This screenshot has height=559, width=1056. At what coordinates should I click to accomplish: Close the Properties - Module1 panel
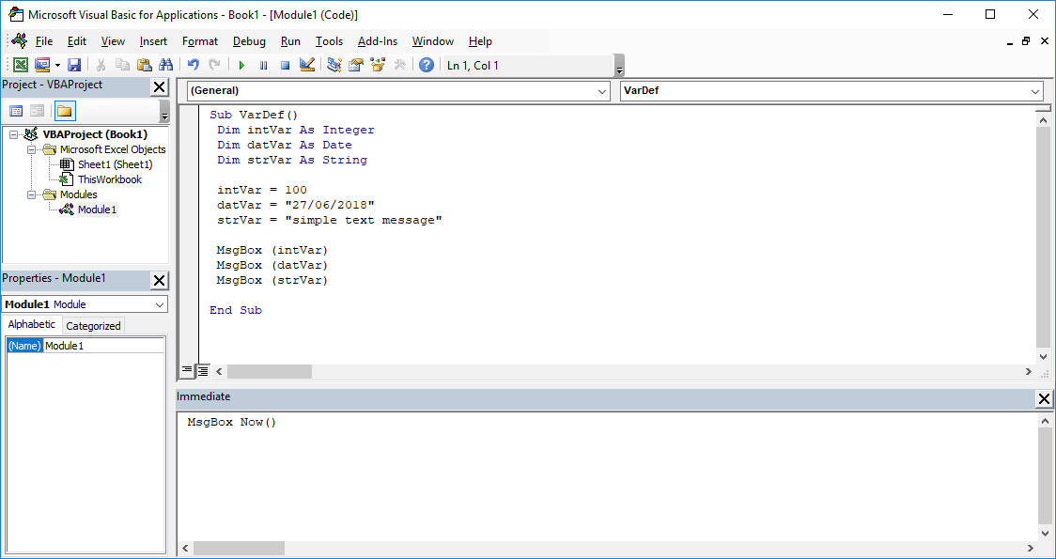(159, 281)
